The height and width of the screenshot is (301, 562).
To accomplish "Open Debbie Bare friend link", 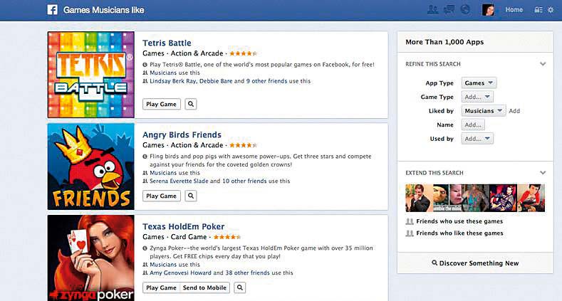I will tap(216, 81).
